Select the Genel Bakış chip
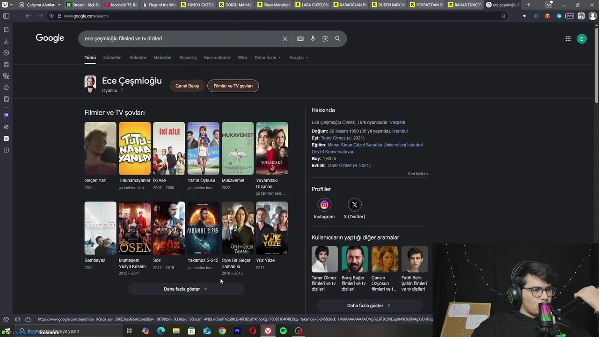The image size is (599, 337). pyautogui.click(x=187, y=86)
